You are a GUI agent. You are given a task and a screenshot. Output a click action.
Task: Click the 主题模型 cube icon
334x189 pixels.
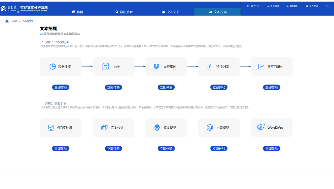tap(210, 127)
